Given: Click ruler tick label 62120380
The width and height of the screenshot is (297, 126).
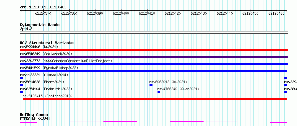Looking at the screenshot, I should (69, 13).
